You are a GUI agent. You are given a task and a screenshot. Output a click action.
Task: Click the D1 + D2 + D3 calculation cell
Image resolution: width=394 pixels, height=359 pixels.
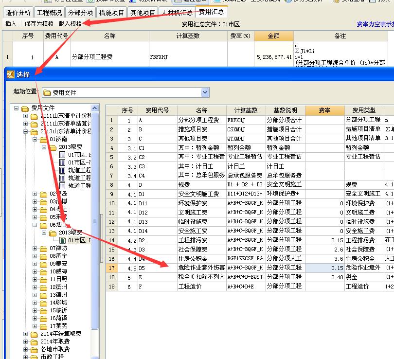pyautogui.click(x=246, y=185)
